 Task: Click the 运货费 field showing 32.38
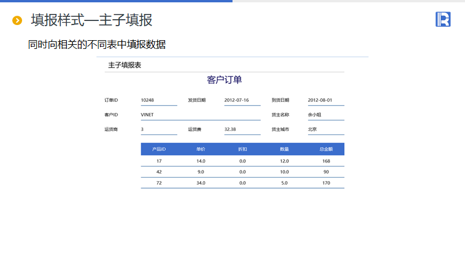click(242, 129)
